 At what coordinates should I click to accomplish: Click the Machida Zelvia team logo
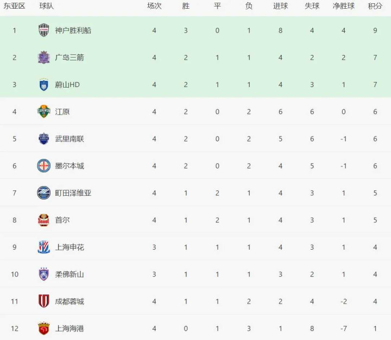[44, 193]
